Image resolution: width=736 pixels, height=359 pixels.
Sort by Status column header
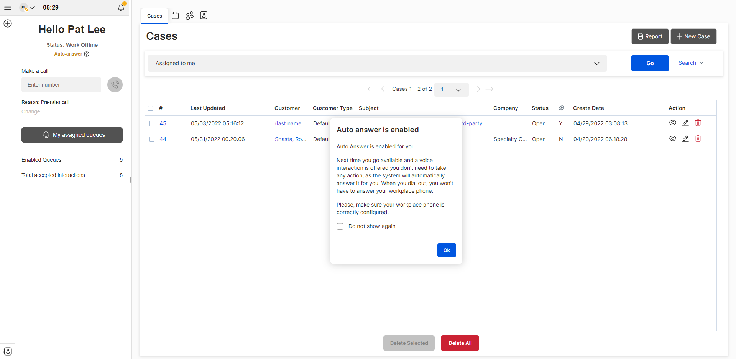(x=540, y=108)
